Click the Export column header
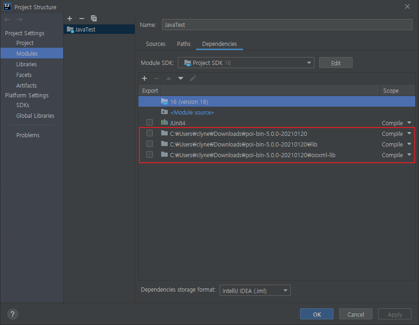This screenshot has height=325, width=419. [150, 91]
